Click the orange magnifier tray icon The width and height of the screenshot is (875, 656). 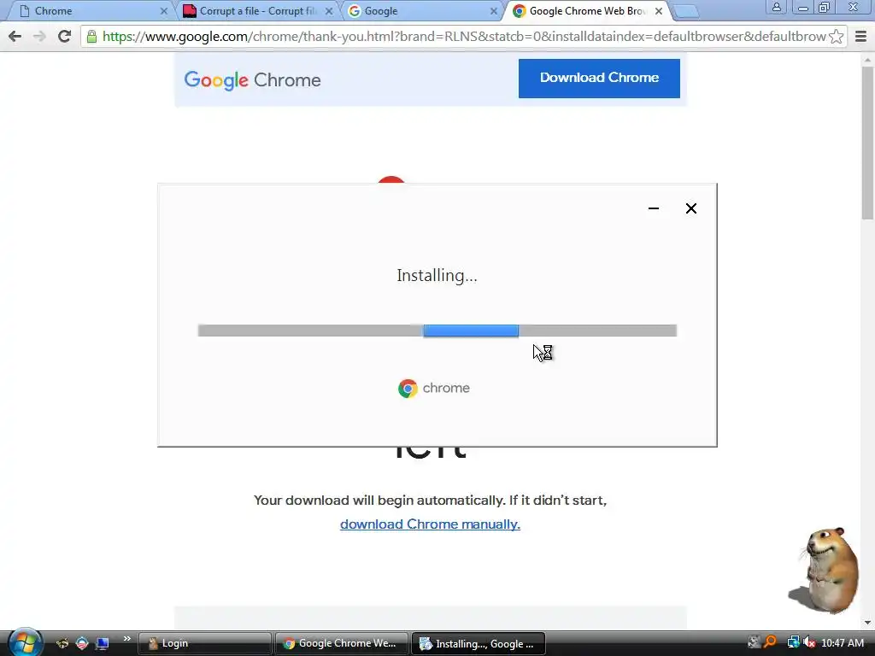(770, 642)
